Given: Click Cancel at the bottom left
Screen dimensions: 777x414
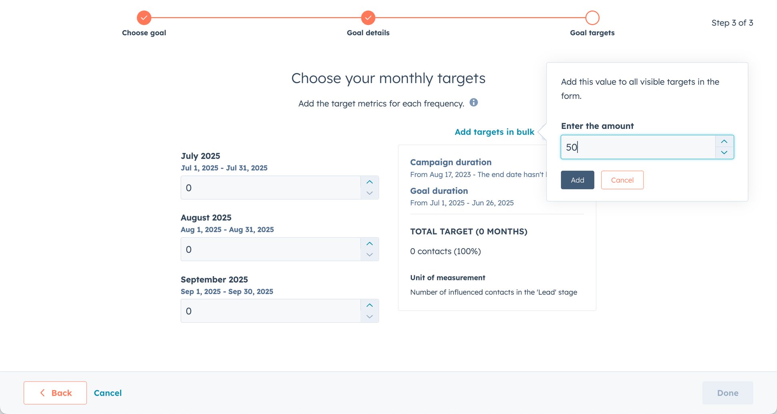Looking at the screenshot, I should pos(108,393).
